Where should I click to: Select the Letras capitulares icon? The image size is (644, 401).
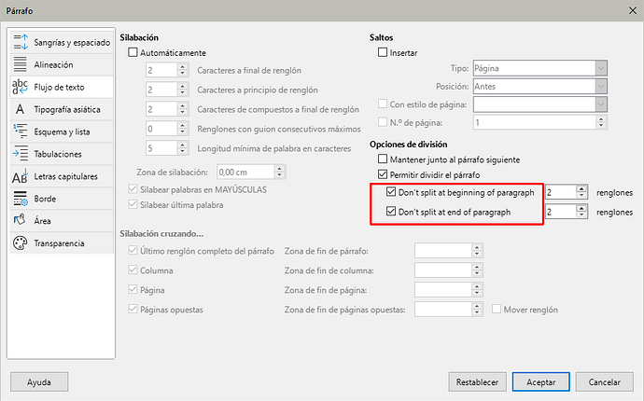[20, 176]
